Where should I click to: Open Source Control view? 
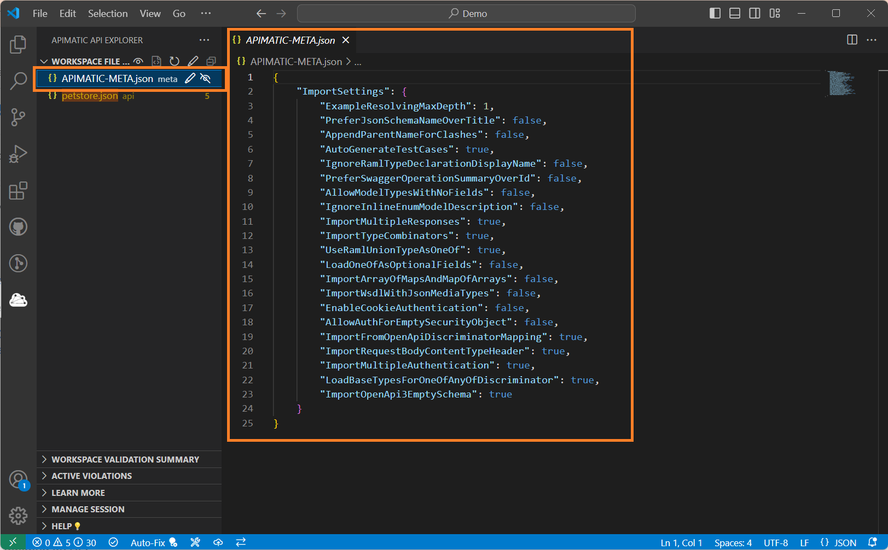click(18, 117)
